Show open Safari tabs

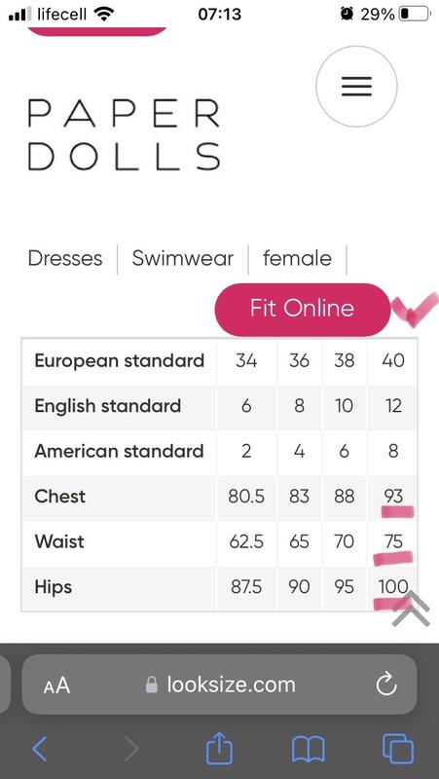(x=398, y=748)
